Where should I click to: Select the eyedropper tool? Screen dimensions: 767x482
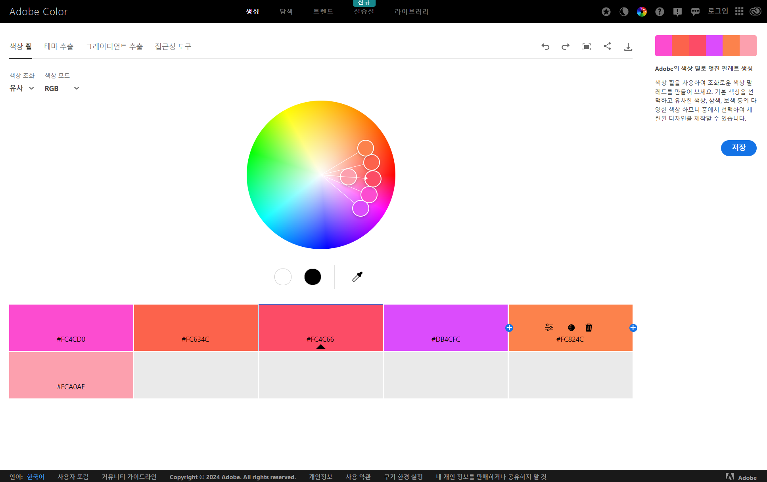357,276
